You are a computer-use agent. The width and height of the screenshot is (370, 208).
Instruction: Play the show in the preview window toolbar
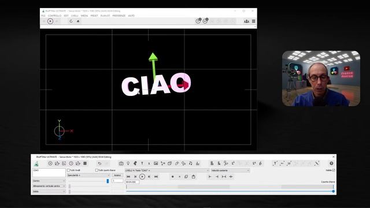tap(50, 21)
